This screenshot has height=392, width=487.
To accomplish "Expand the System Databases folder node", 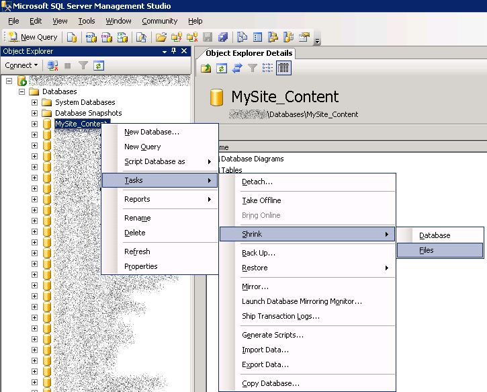I will [35, 102].
